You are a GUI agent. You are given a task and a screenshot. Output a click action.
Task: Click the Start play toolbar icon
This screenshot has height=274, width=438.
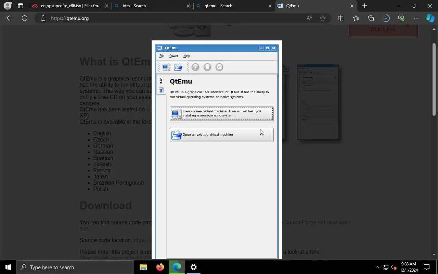195,67
